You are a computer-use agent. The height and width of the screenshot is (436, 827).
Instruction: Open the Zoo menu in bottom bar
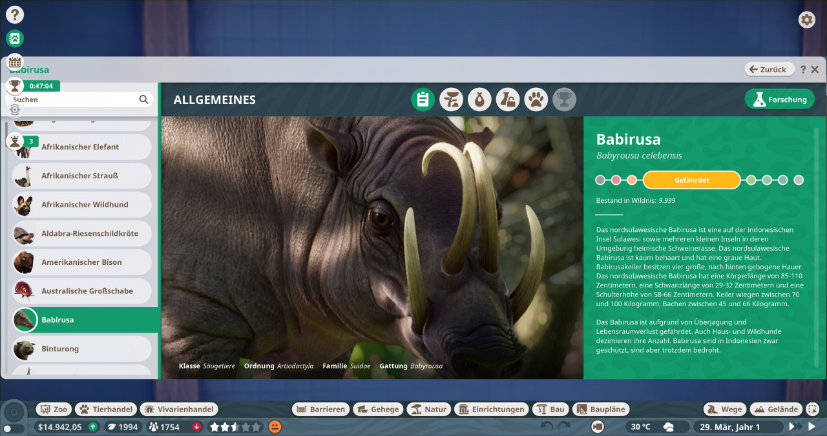coord(52,409)
